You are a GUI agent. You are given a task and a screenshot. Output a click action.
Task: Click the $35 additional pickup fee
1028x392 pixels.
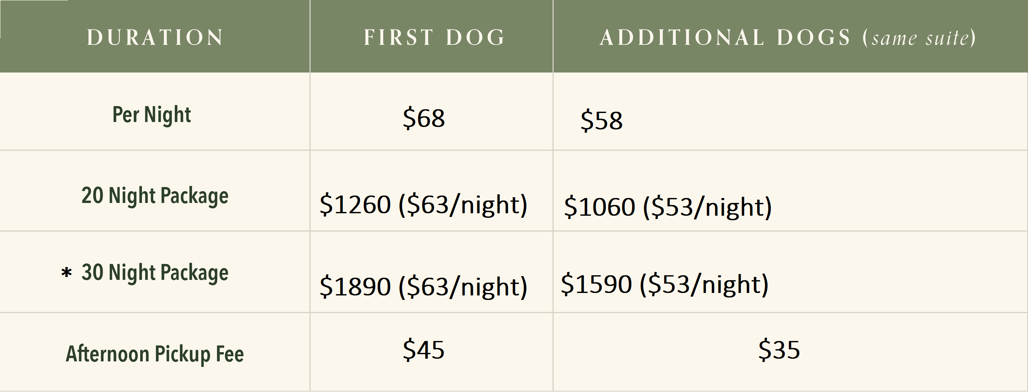coord(779,350)
